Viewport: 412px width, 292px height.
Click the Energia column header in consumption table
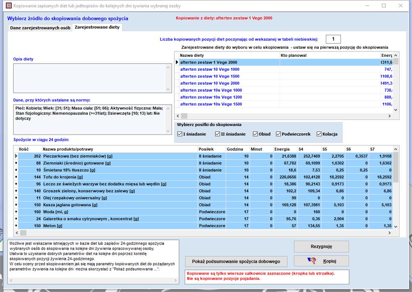[285, 149]
